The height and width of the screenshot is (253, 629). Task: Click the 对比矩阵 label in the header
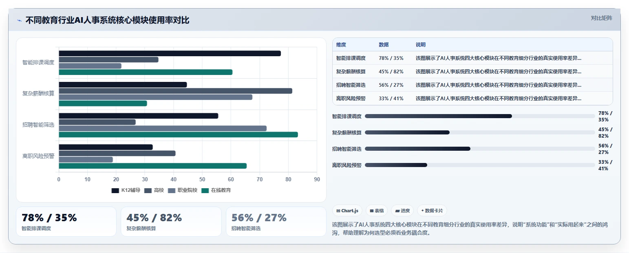[602, 18]
